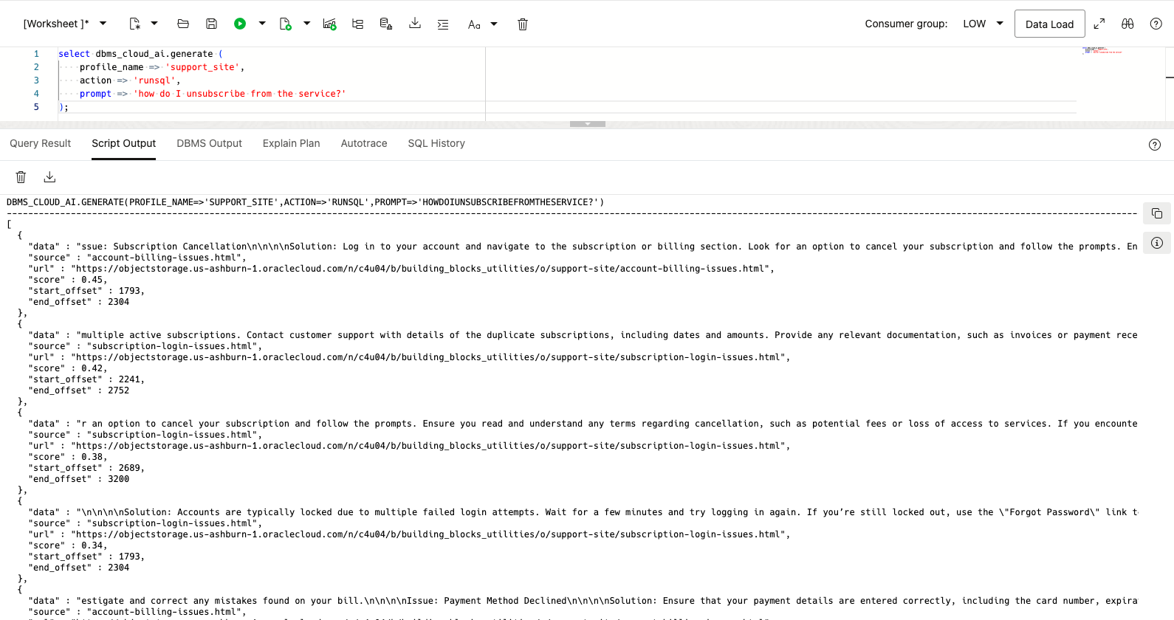
Task: Expand the Run Script options arrow
Action: coord(307,24)
